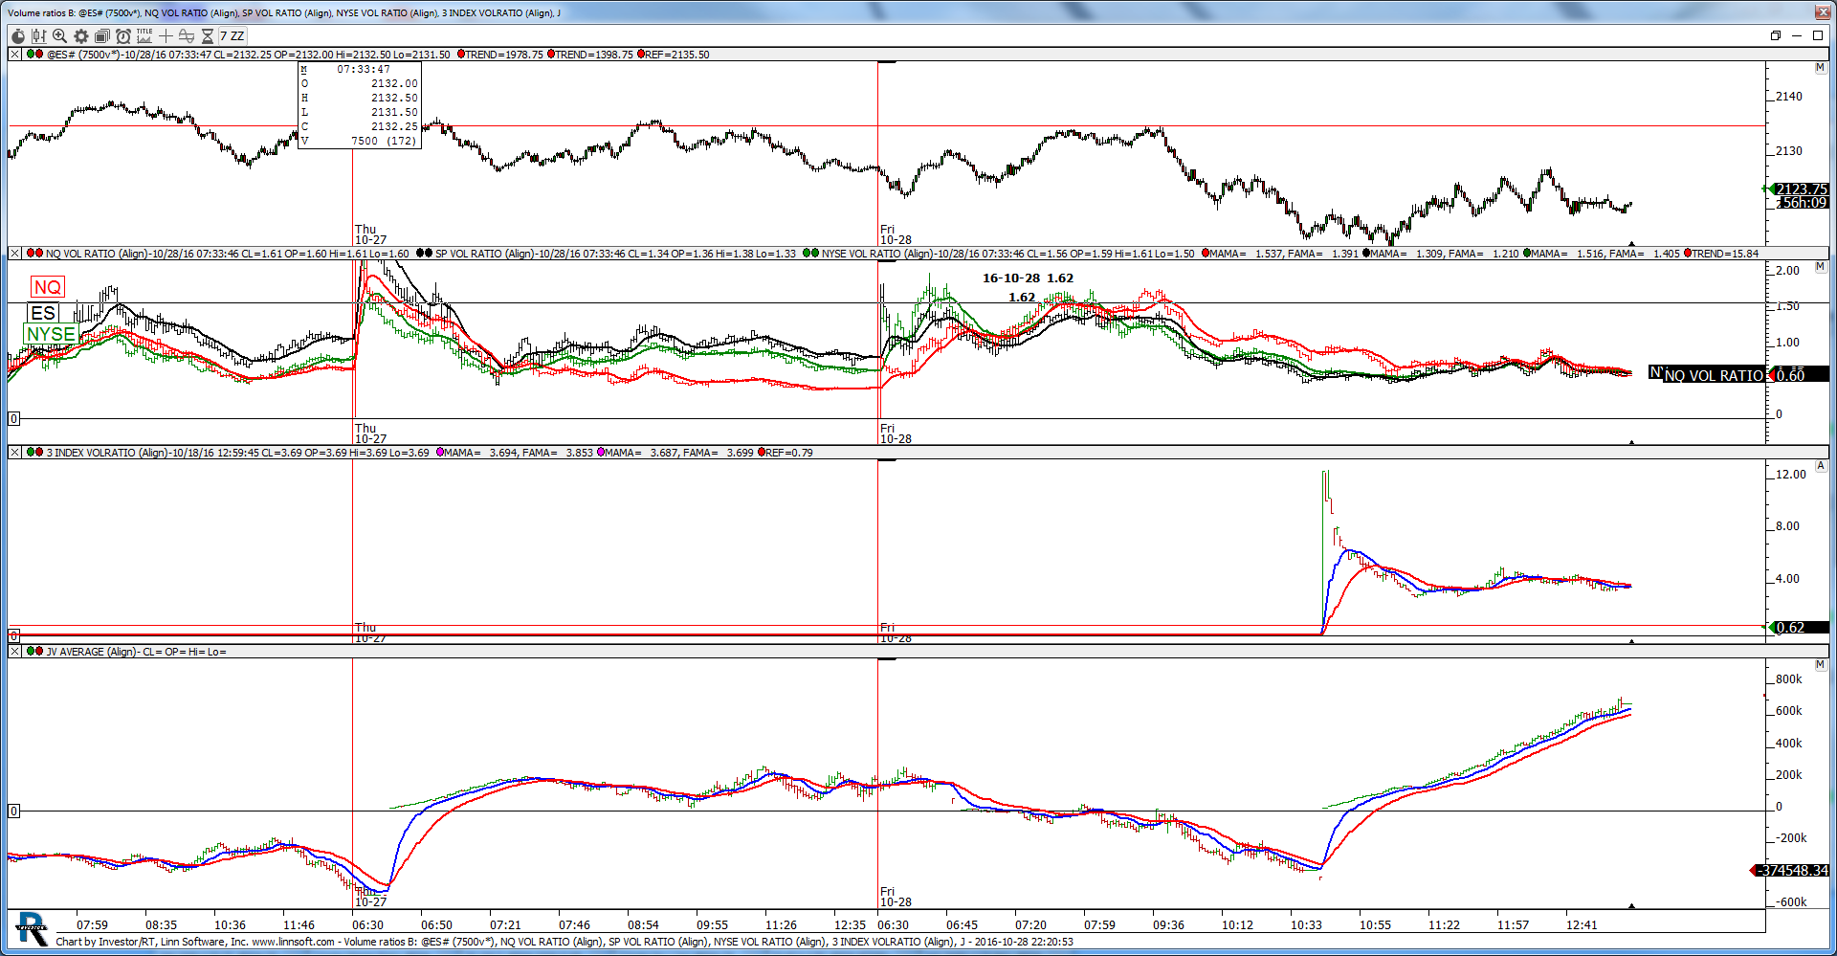Viewport: 1837px width, 956px height.
Task: Click green-red dots beside @ES# title
Action: [34, 55]
